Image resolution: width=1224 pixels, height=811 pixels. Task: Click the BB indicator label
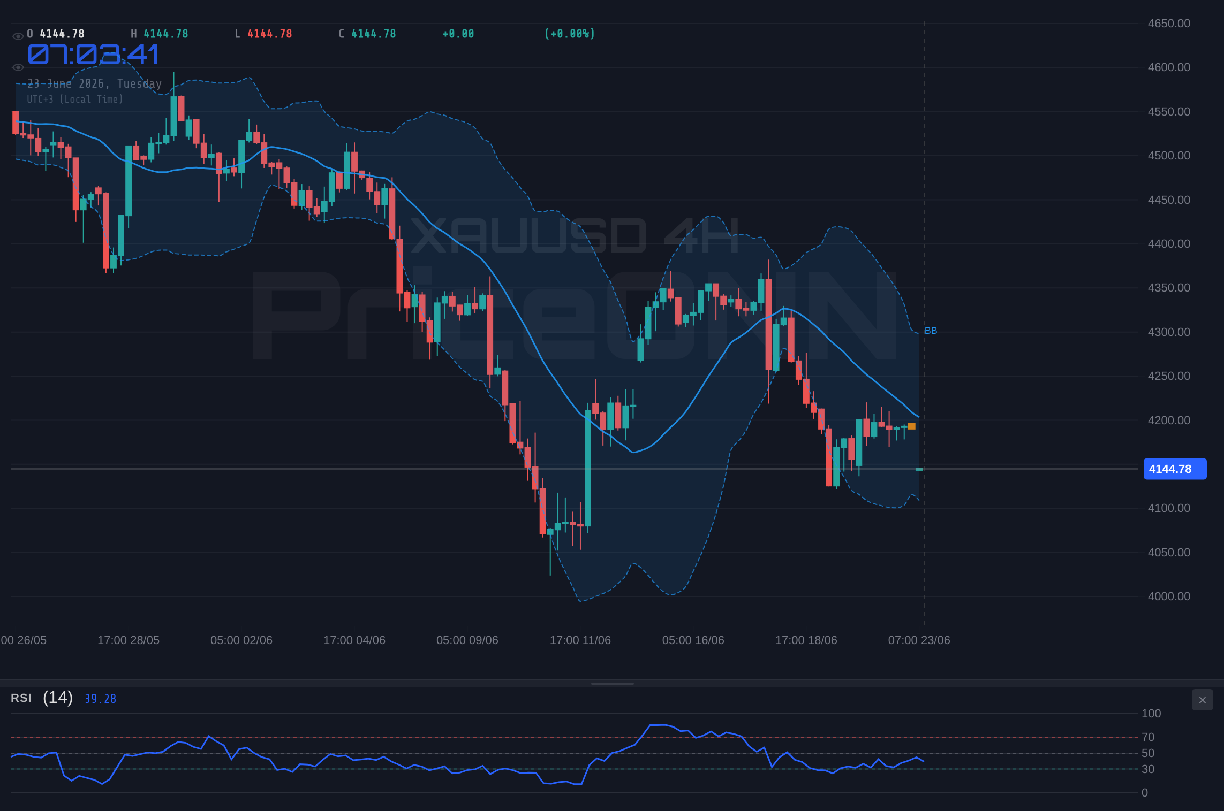click(931, 331)
